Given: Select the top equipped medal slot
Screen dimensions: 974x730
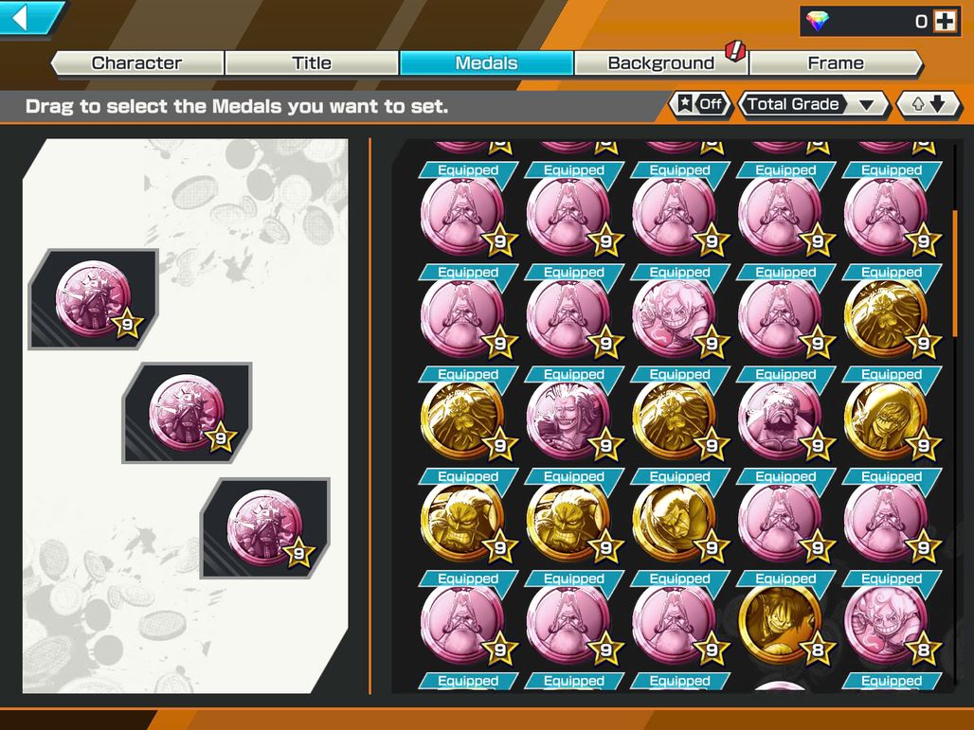Looking at the screenshot, I should click(94, 299).
